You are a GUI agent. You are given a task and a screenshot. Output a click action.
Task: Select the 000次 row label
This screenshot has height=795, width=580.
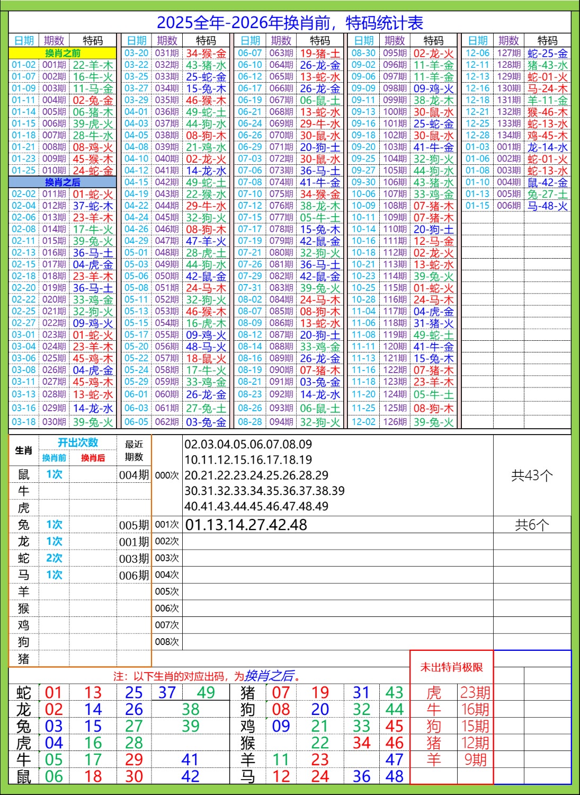167,475
